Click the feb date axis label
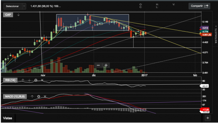The image size is (218, 123). 195,75
